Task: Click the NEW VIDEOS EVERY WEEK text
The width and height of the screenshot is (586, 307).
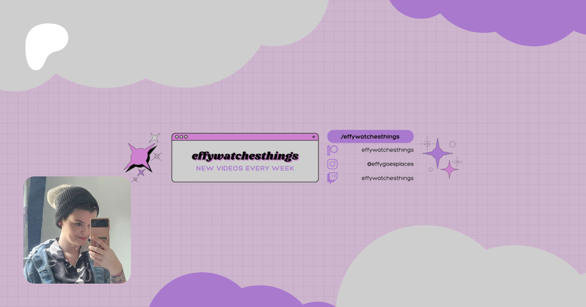Action: 245,168
